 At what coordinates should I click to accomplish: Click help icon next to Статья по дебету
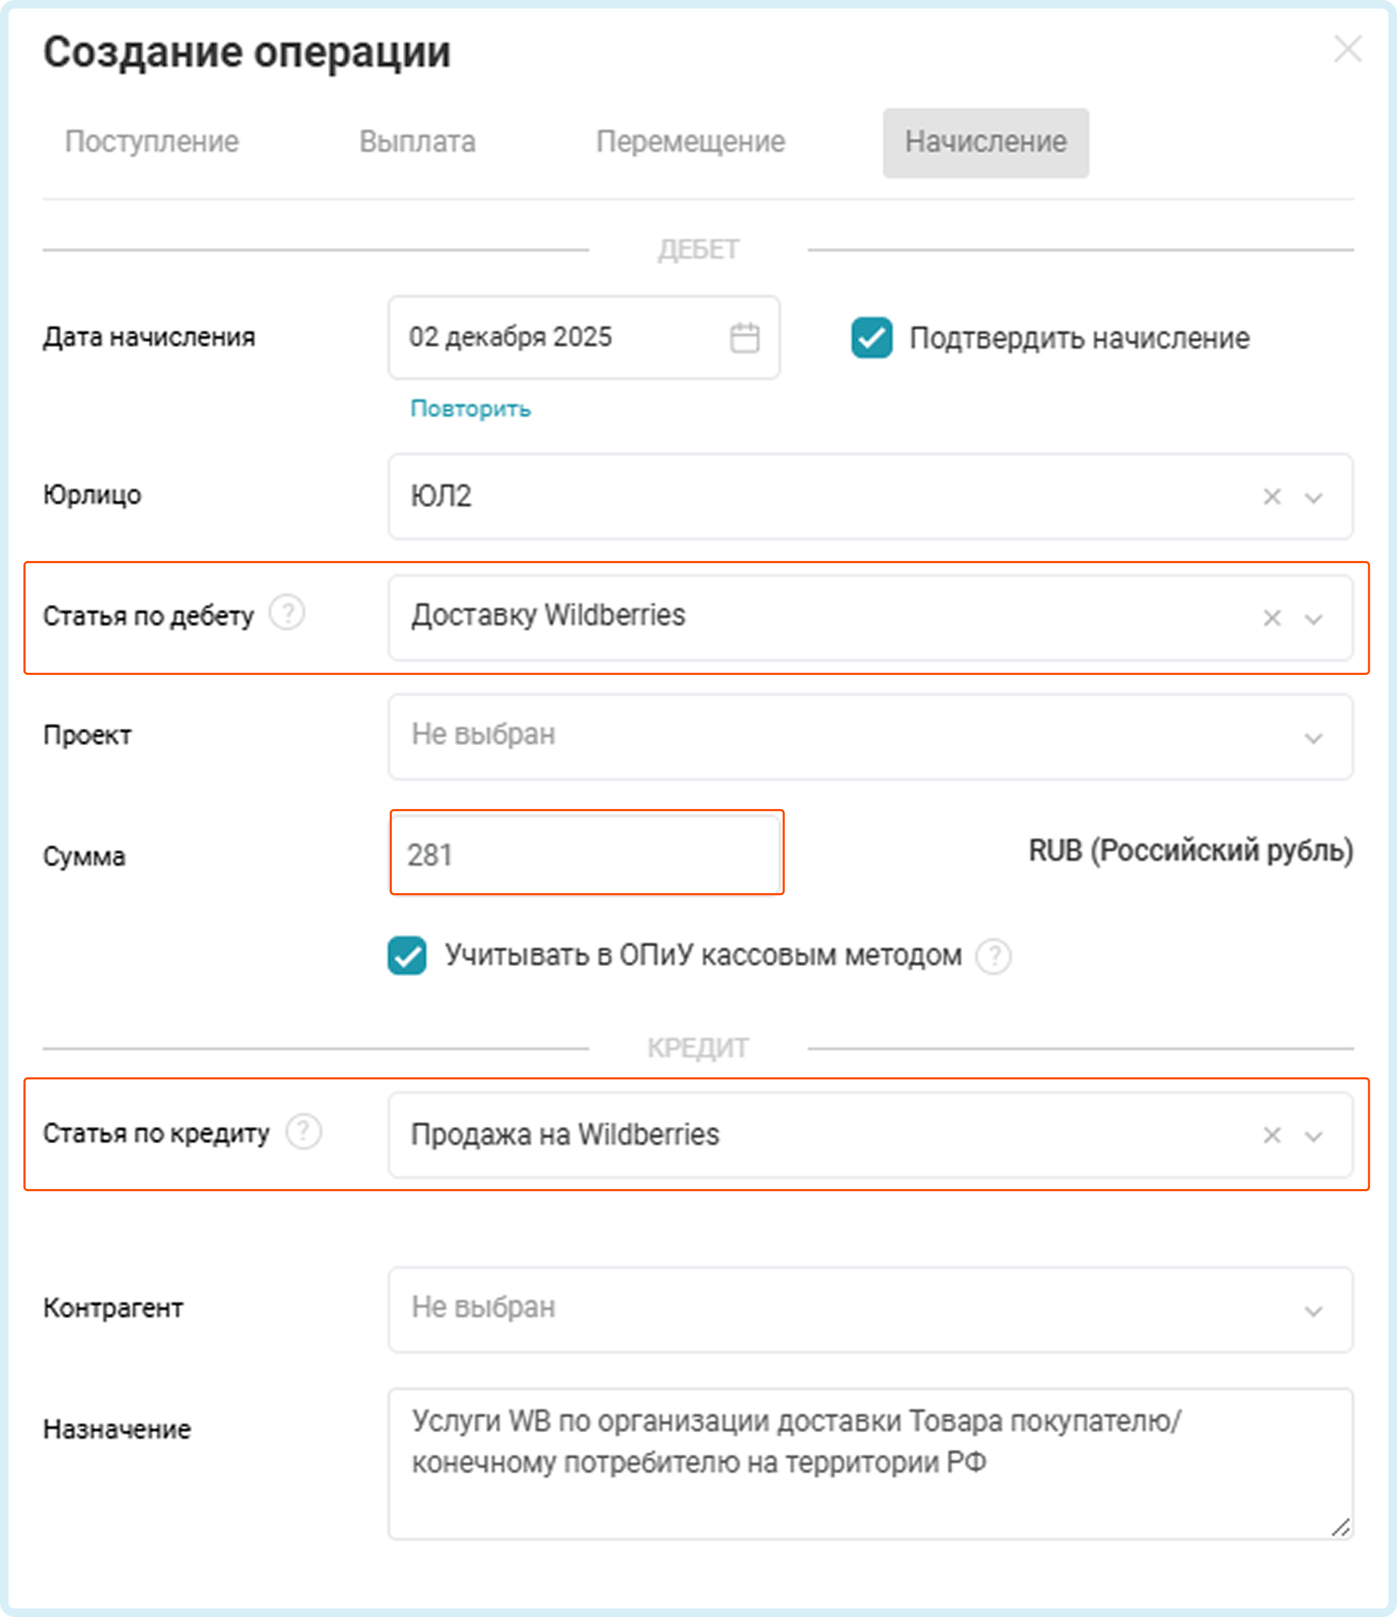coord(286,613)
